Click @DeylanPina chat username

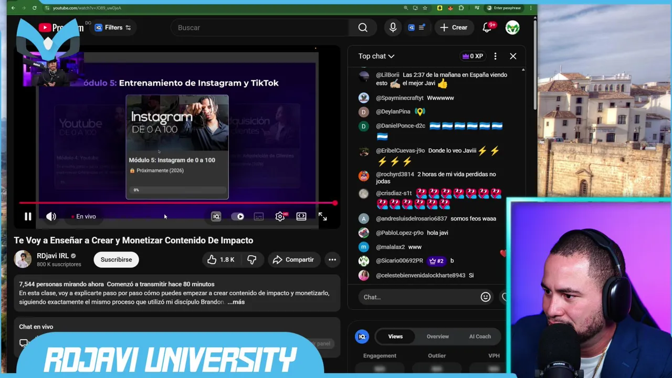pyautogui.click(x=393, y=111)
